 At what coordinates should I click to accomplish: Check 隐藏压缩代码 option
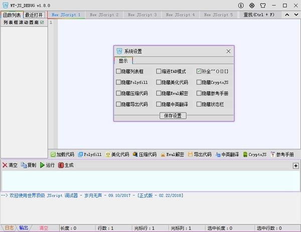click(118, 93)
